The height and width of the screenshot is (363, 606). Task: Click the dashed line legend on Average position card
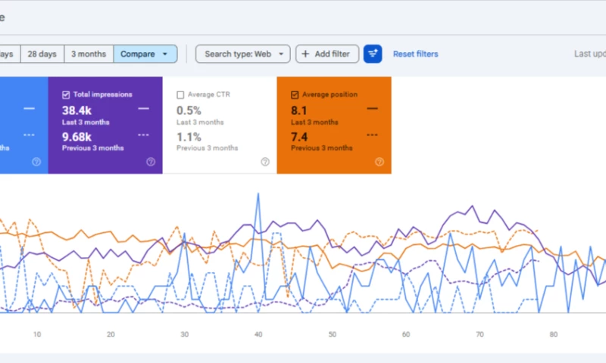[x=372, y=135]
